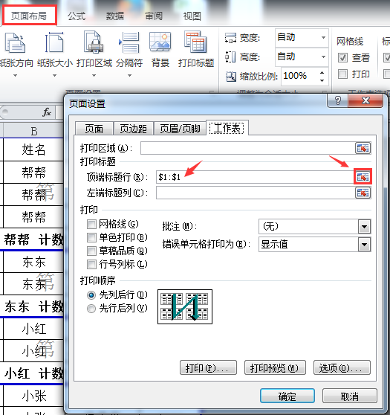Image resolution: width=390 pixels, height=415 pixels.
Task: Open the 页面 dialog tab
Action: 94,129
